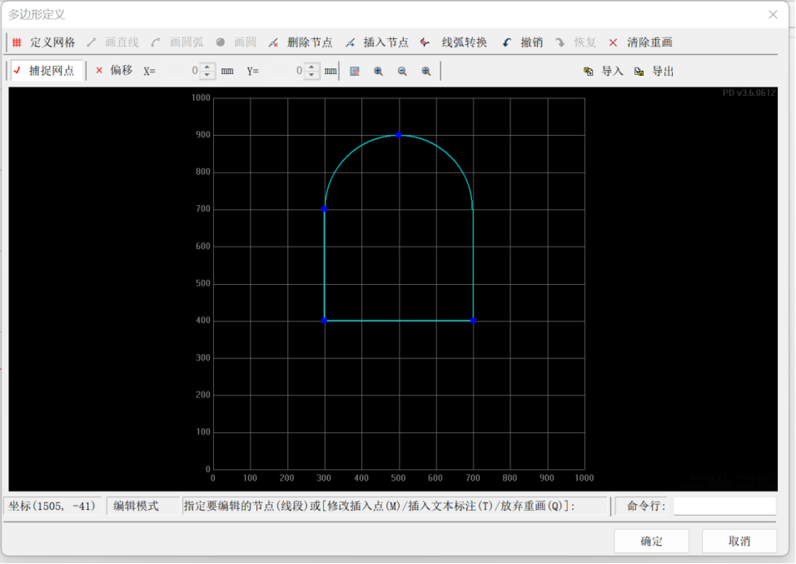
Task: Click 导出 to export the polygon
Action: [654, 72]
